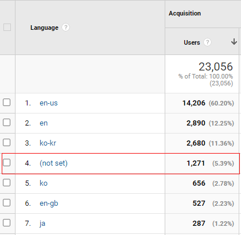Click the total users value 23,056

tap(216, 66)
